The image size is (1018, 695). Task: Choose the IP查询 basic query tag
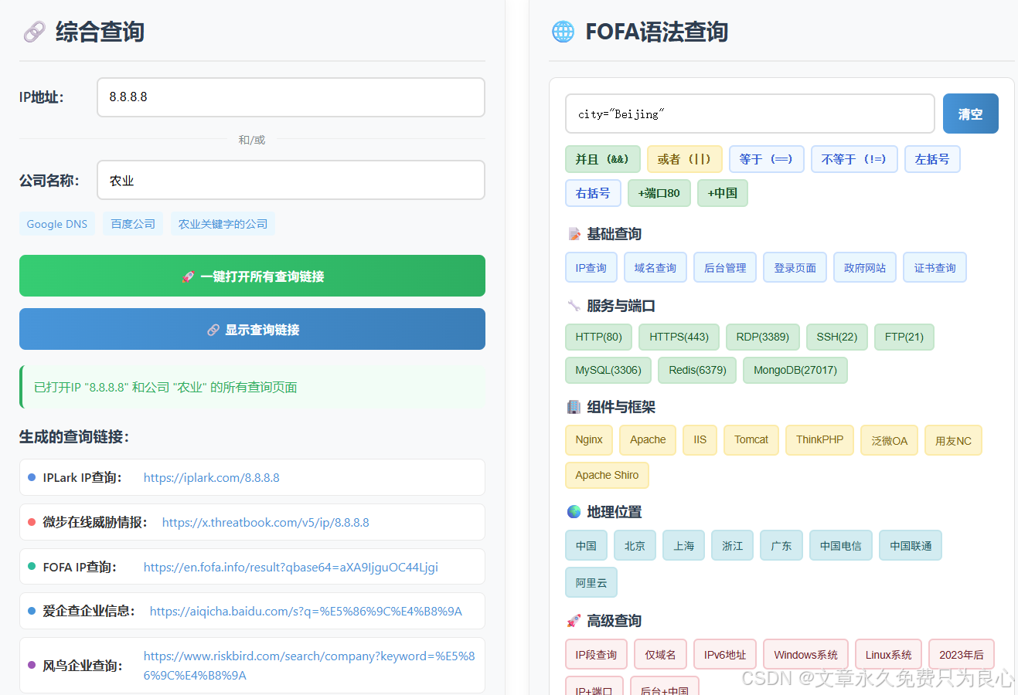[x=591, y=267]
